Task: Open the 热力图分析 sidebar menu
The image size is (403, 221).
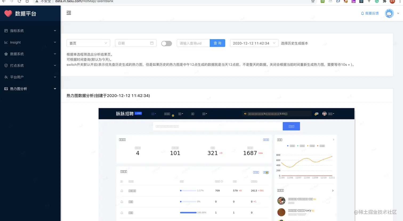Action: pos(30,89)
